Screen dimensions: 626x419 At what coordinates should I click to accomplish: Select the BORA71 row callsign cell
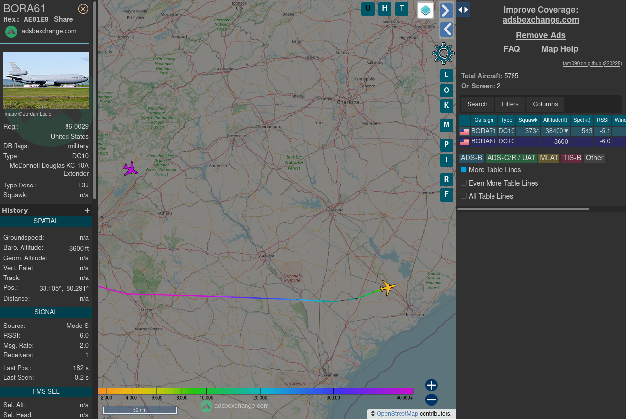(484, 131)
